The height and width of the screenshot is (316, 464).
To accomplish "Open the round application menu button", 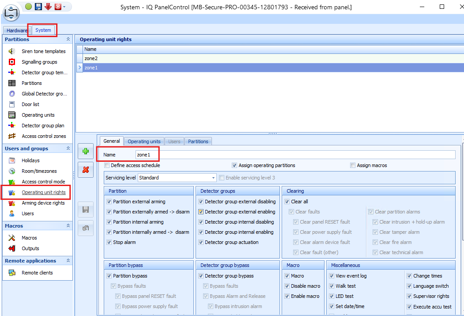I will click(x=11, y=13).
